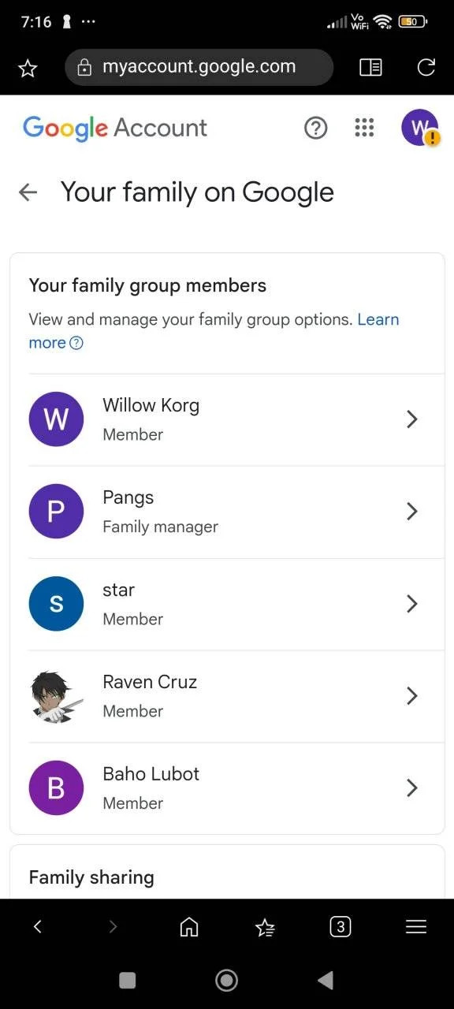Open the browser hamburger menu
This screenshot has width=454, height=1009.
416,927
